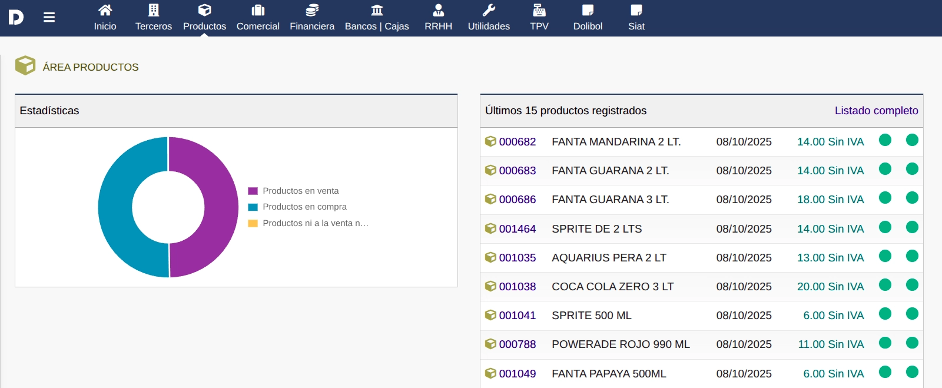
Task: Open the Comercial menu
Action: tap(258, 26)
